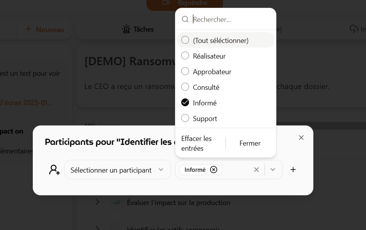366x230 pixels.
Task: Clear all selected roles with the x icon
Action: click(256, 169)
